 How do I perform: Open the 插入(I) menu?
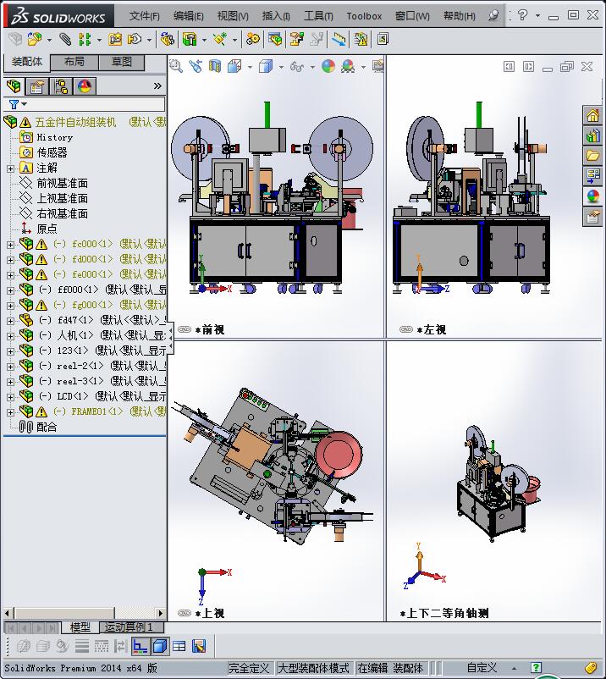coord(276,16)
